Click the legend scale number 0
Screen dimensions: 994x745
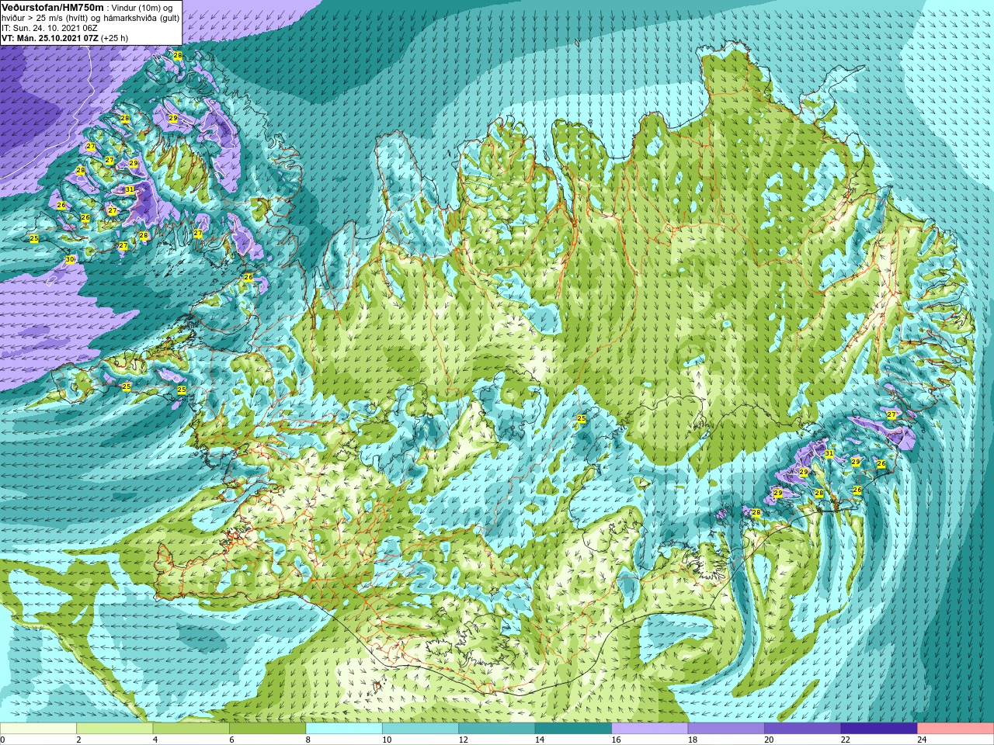[x=3, y=740]
